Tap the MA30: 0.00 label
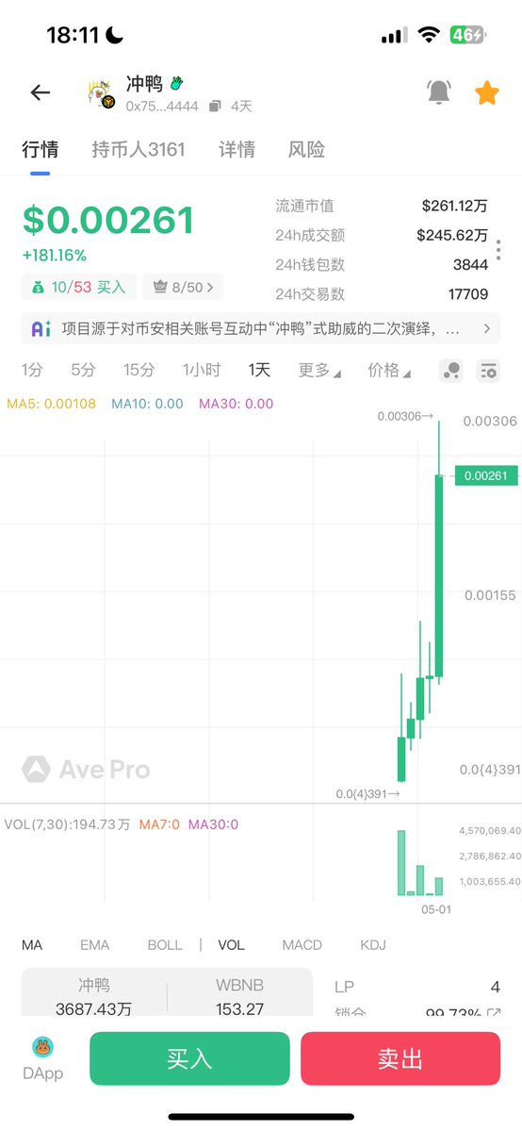Viewport: 522px width, 1131px height. [x=236, y=404]
